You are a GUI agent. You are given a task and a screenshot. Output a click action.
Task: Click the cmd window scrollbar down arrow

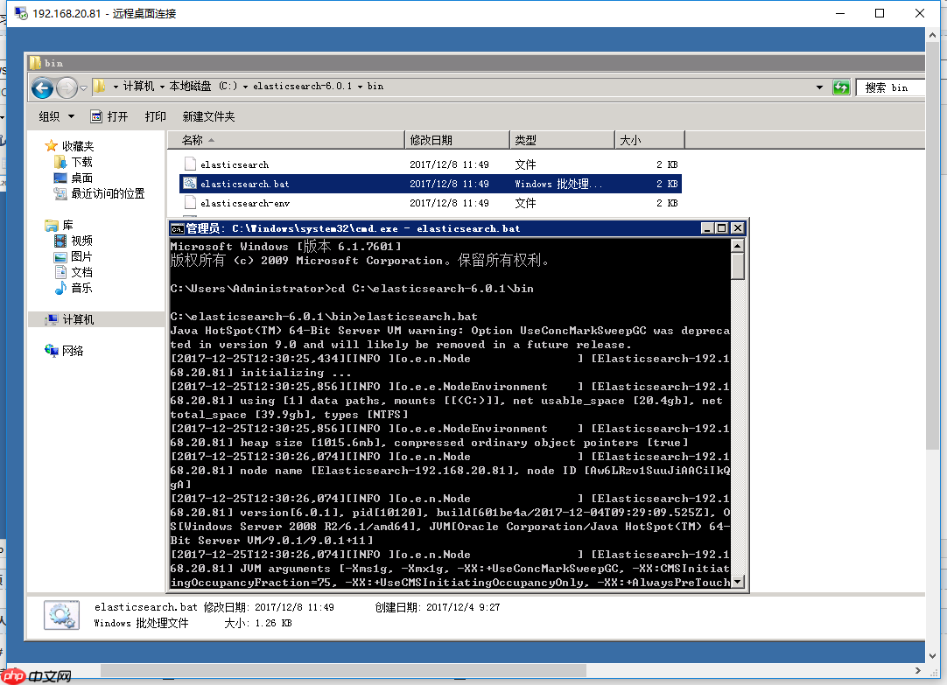point(737,582)
